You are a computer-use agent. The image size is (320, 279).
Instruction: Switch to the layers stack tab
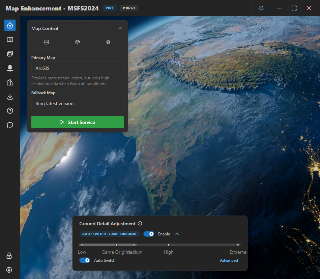(108, 42)
